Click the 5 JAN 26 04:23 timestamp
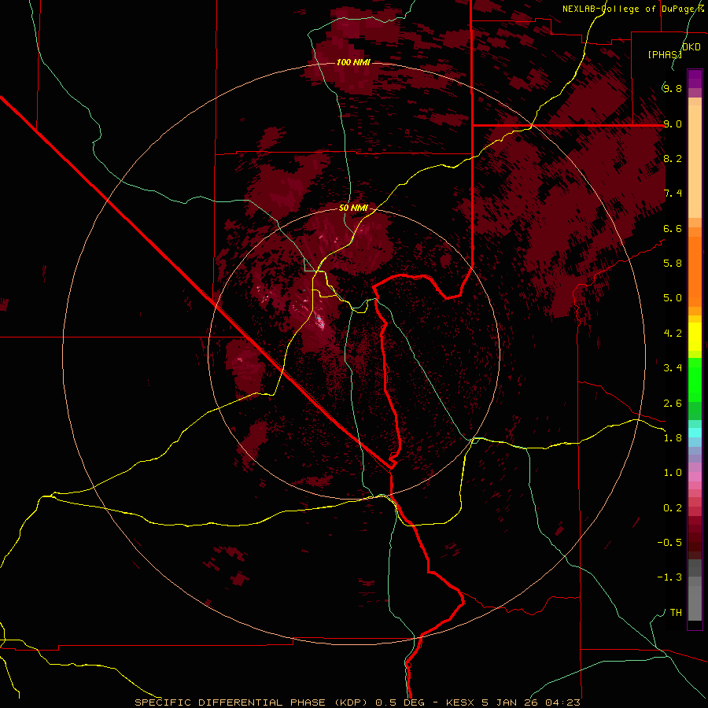Viewport: 708px width, 708px height. coord(532,702)
